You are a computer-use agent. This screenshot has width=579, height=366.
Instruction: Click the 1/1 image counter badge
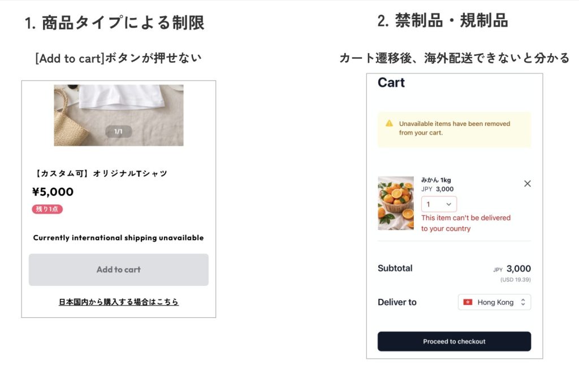click(119, 132)
